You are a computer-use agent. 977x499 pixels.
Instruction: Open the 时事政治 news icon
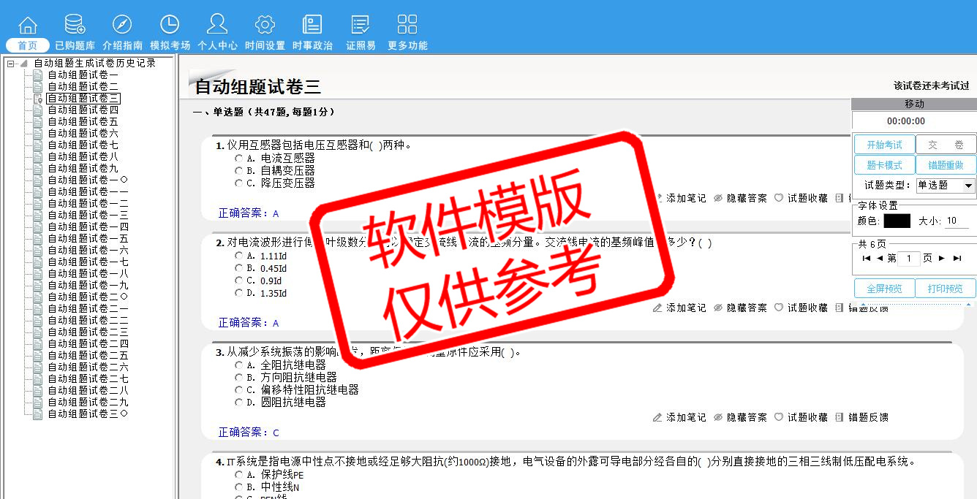[x=312, y=25]
